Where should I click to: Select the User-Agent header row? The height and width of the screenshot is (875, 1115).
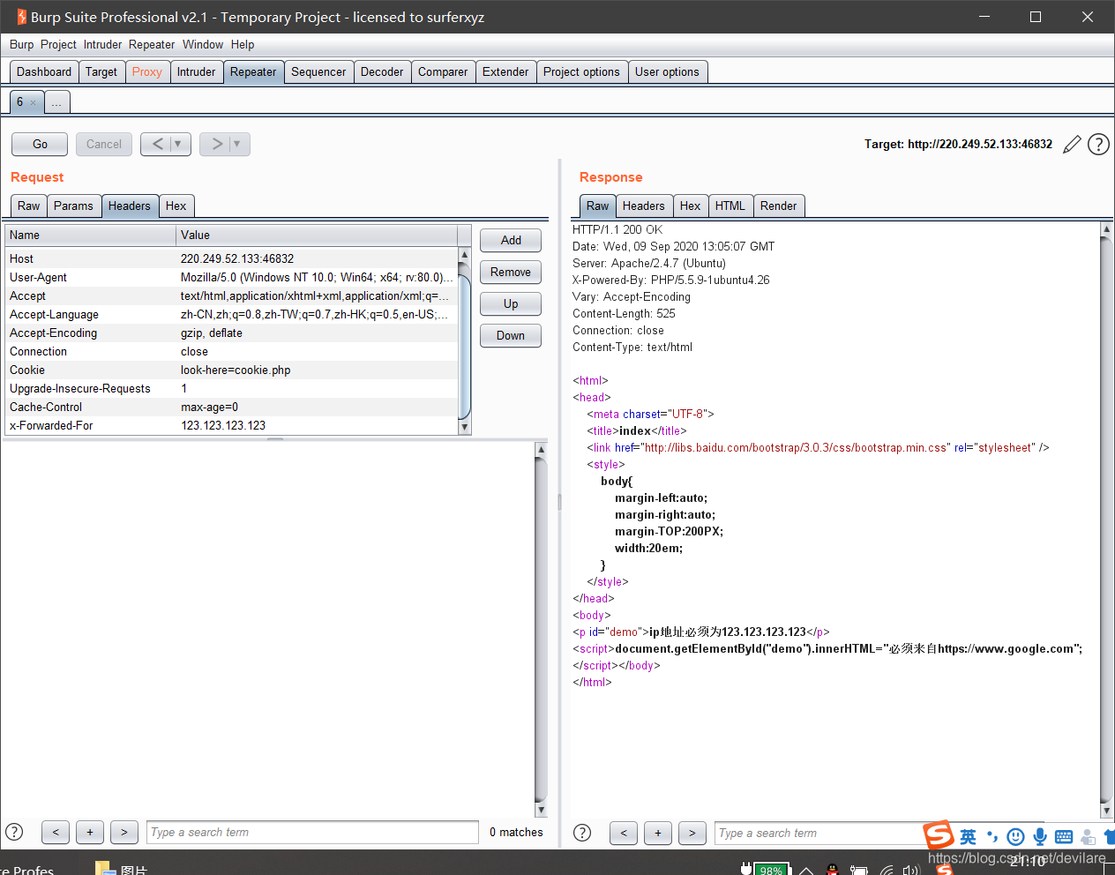coord(231,278)
